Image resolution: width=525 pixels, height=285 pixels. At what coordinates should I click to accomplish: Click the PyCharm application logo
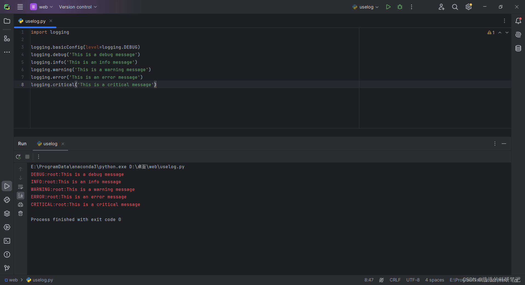pyautogui.click(x=7, y=7)
